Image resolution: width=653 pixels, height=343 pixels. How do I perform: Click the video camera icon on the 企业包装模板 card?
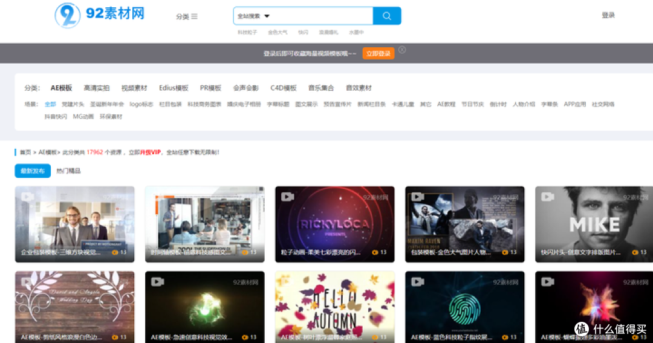click(x=27, y=196)
